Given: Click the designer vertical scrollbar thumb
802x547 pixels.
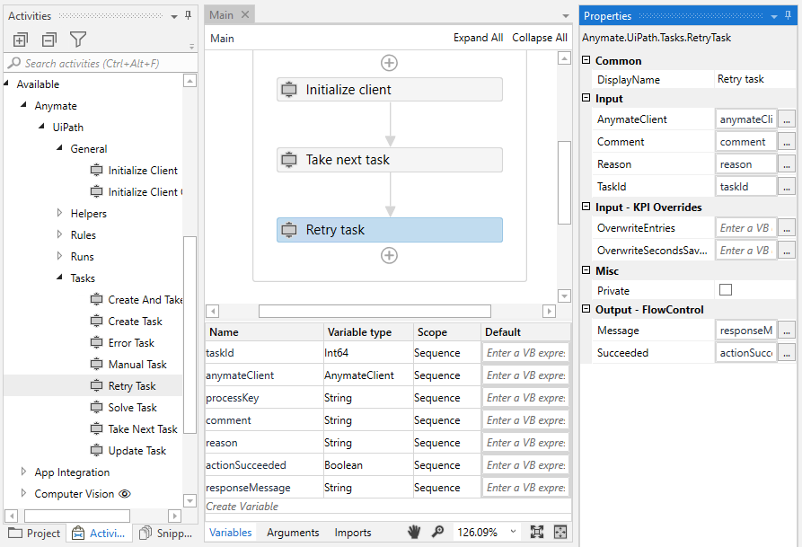Looking at the screenshot, I should 564,182.
